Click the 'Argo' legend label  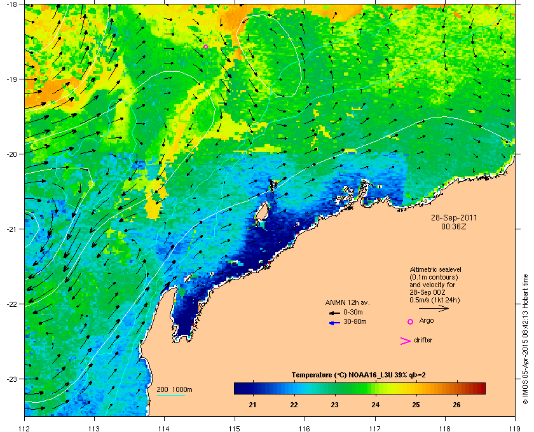(427, 320)
